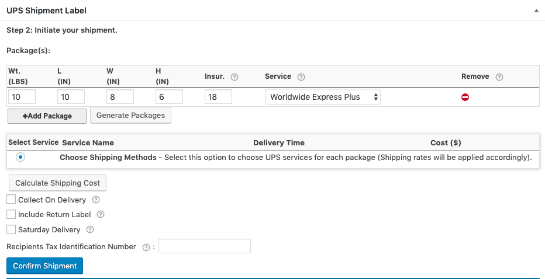Click the Delivery Time column header
Image resolution: width=545 pixels, height=279 pixels.
click(279, 143)
